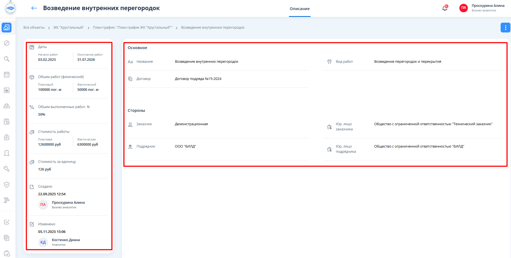
Task: Open the Gantt chart icon in sidebar
Action: pyautogui.click(x=7, y=200)
